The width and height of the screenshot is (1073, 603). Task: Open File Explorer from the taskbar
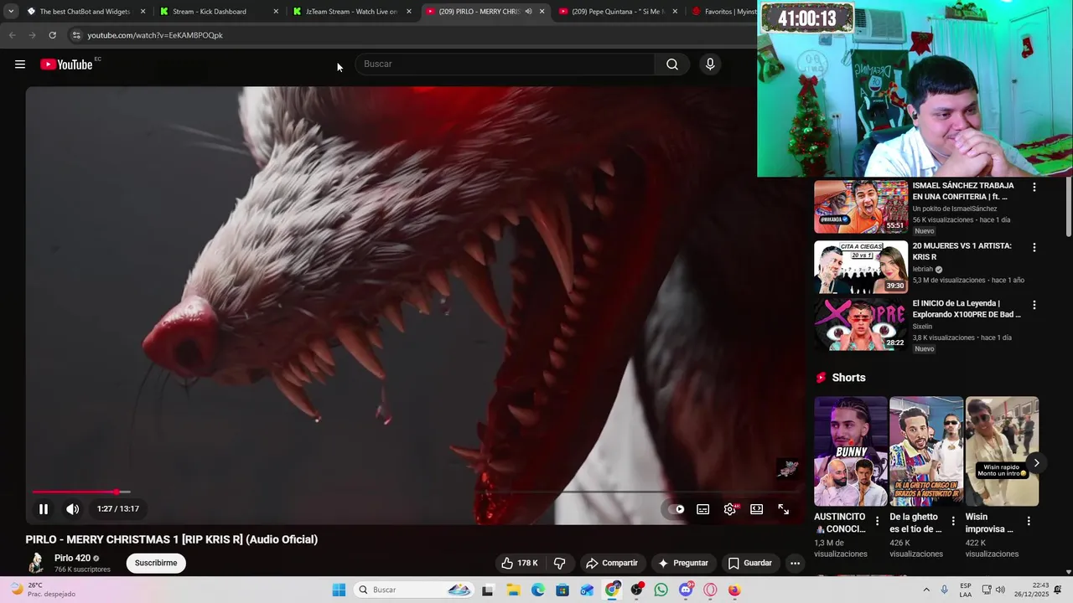point(513,590)
